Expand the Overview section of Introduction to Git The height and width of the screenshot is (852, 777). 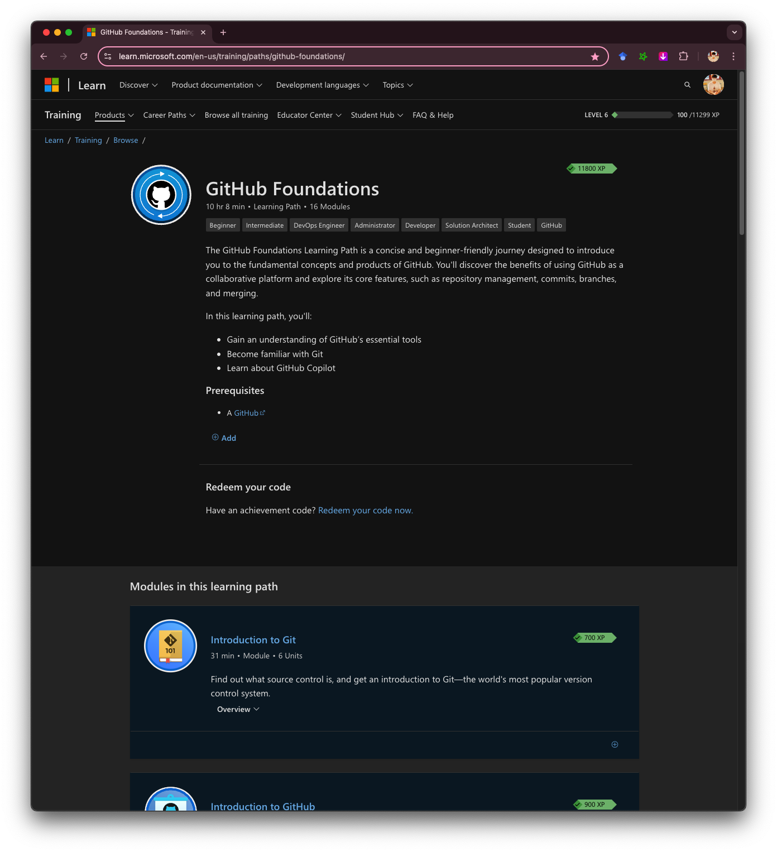click(x=238, y=709)
